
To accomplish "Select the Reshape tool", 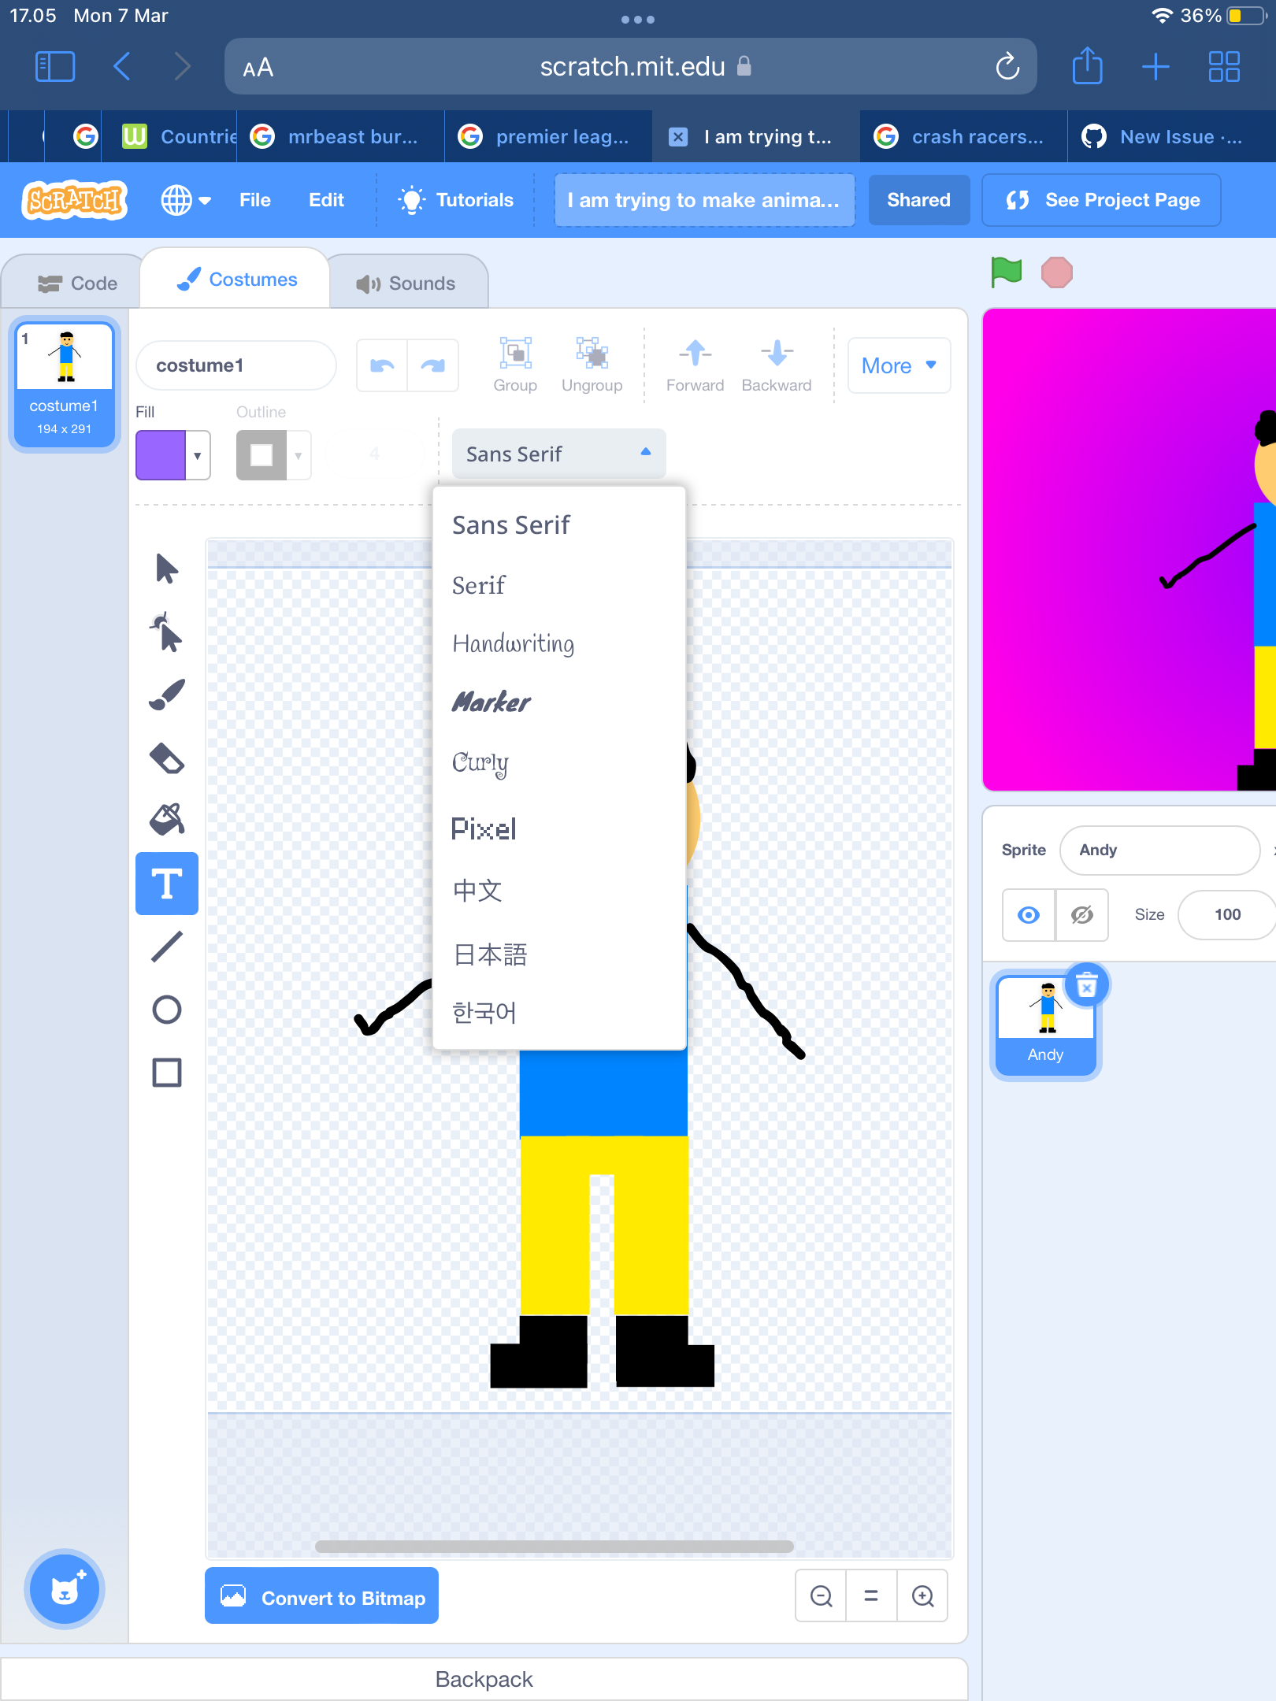I will 167,632.
